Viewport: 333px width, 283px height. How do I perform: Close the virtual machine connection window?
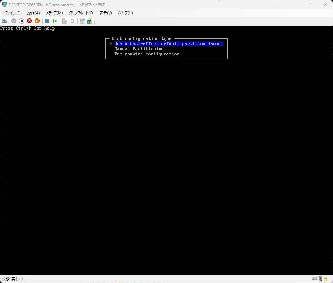coord(325,5)
